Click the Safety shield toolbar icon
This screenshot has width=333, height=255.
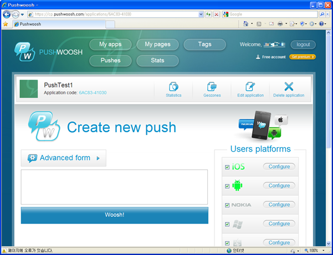302,24
